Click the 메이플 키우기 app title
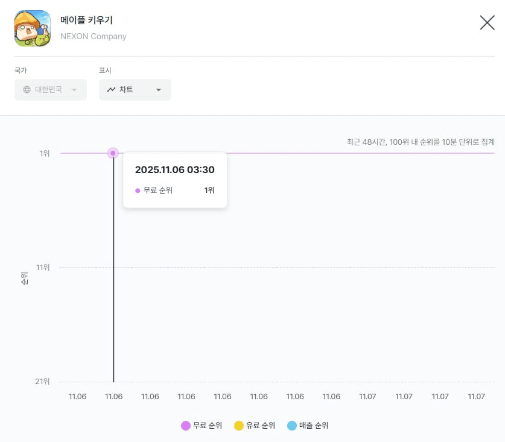Image resolution: width=505 pixels, height=442 pixels. (x=86, y=21)
